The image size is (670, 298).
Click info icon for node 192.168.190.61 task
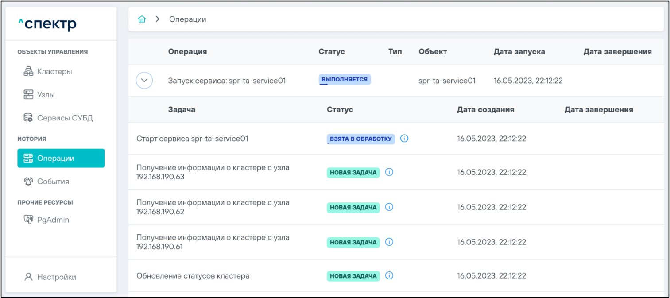tap(389, 242)
